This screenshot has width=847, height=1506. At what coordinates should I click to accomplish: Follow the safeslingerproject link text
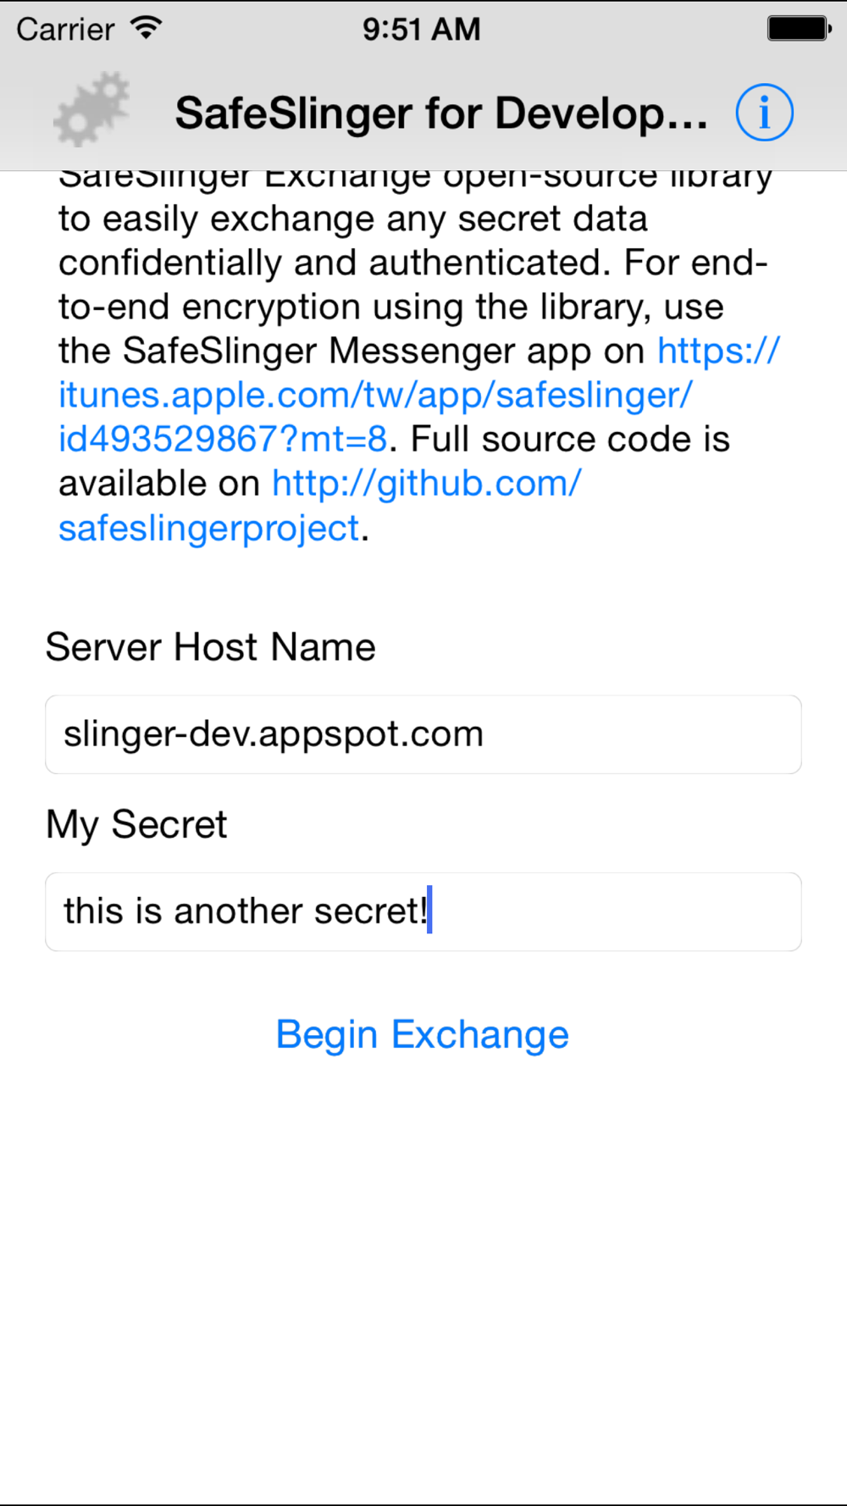point(209,528)
